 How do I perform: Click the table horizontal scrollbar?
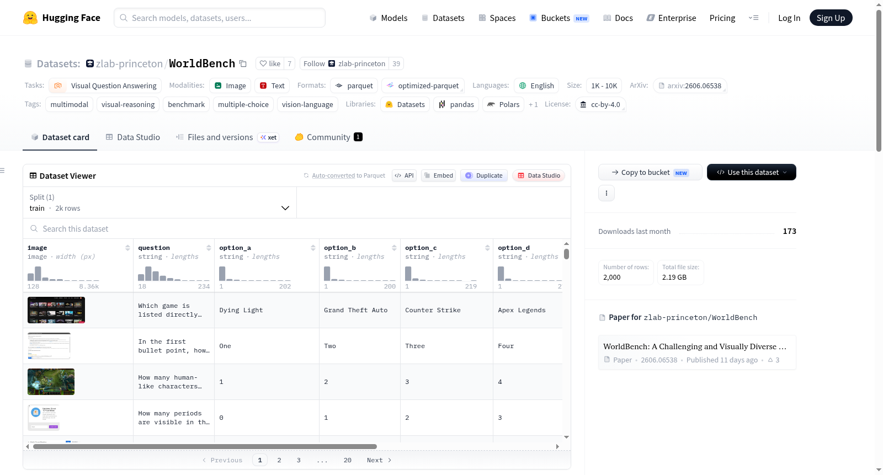coord(205,446)
